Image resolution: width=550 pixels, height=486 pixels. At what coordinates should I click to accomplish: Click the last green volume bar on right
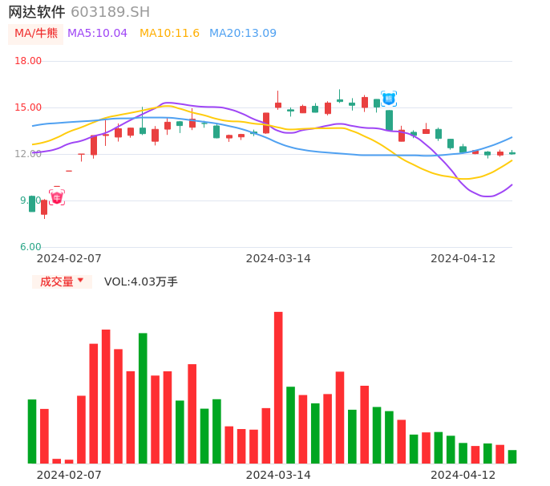click(512, 457)
